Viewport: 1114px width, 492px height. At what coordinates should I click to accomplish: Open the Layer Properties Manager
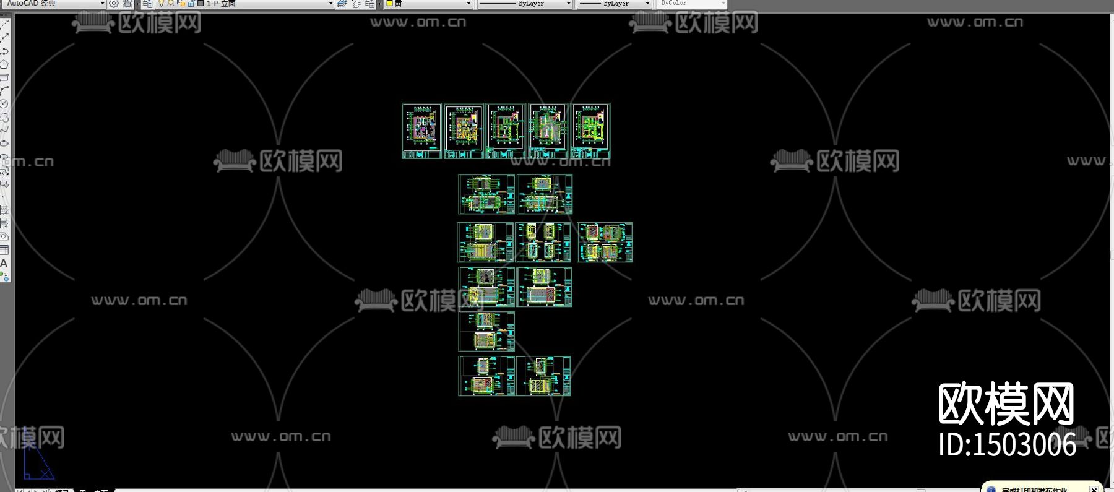point(147,4)
